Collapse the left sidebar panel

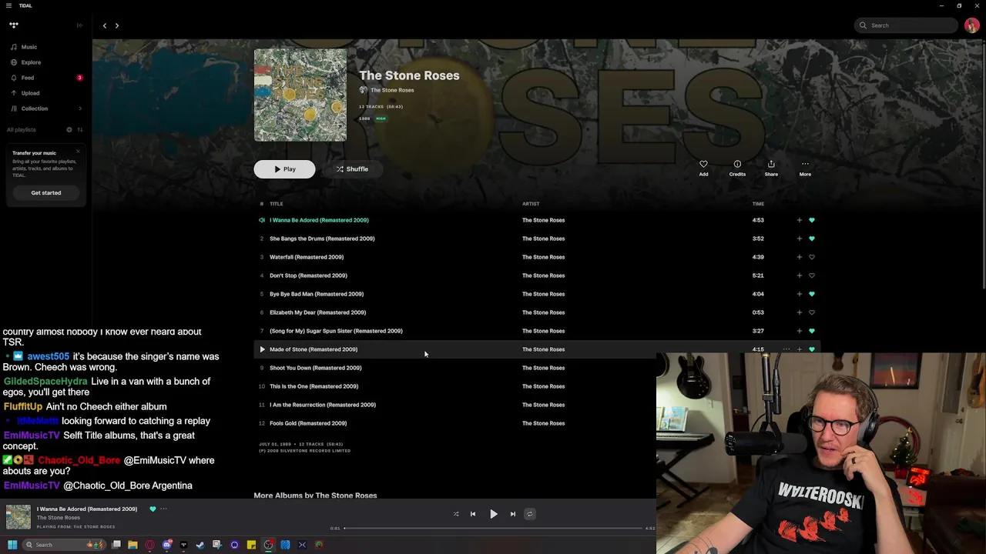(79, 25)
